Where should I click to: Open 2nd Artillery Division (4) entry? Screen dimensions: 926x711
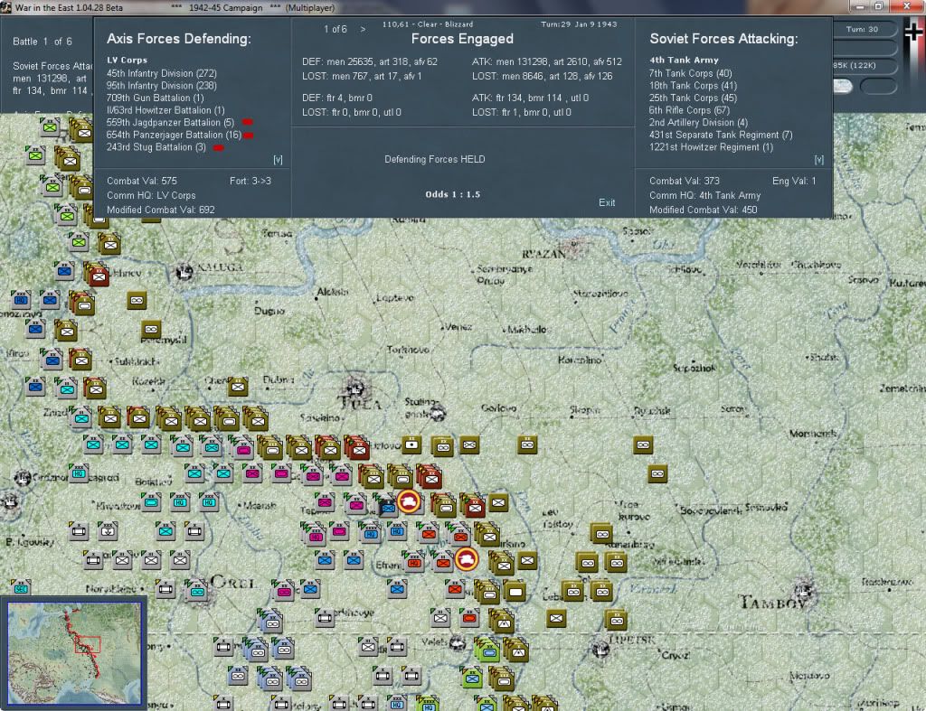698,123
